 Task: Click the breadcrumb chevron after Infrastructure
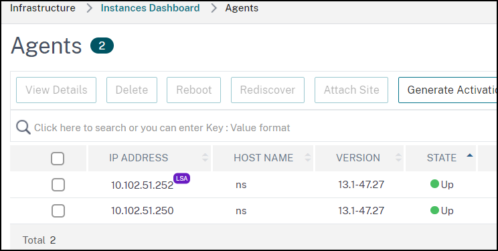coord(89,8)
